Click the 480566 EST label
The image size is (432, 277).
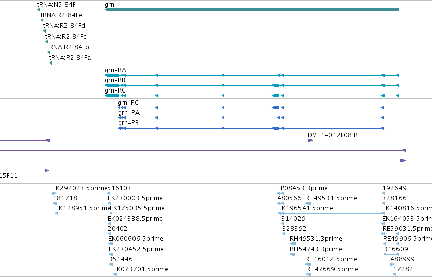(289, 198)
